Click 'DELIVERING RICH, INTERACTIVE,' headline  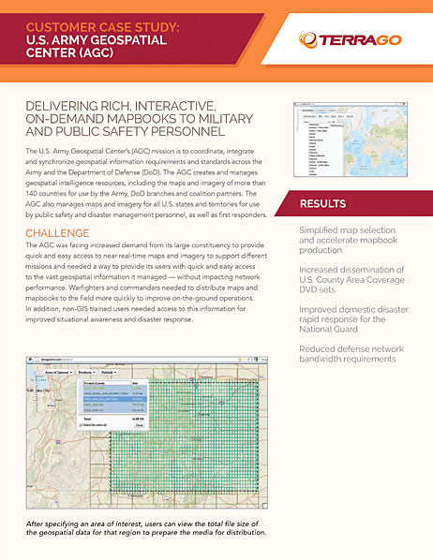pyautogui.click(x=120, y=106)
